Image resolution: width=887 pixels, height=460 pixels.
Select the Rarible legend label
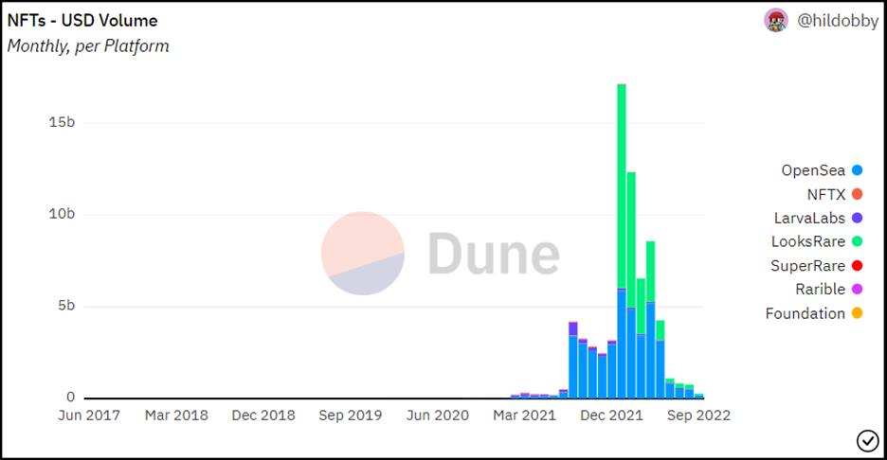coord(821,290)
